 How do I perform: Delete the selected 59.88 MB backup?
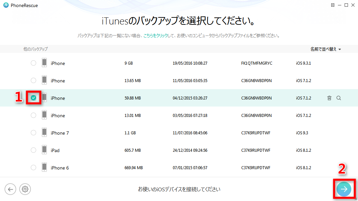click(x=329, y=98)
